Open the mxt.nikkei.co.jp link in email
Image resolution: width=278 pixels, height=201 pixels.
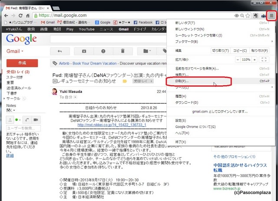click(x=112, y=125)
